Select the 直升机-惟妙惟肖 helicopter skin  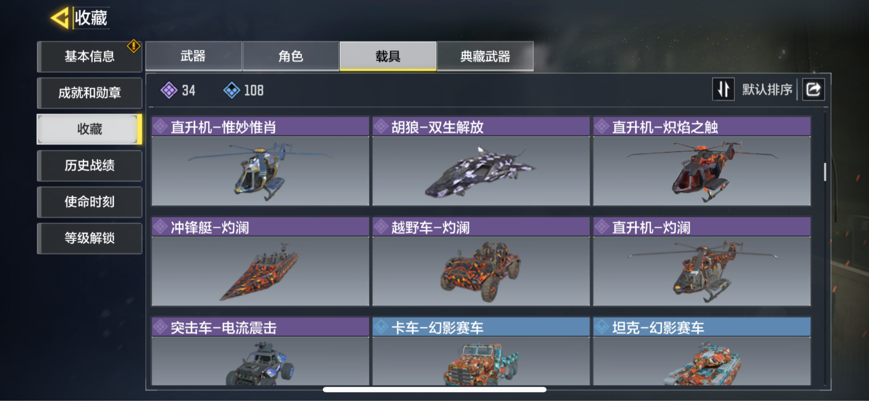point(260,161)
